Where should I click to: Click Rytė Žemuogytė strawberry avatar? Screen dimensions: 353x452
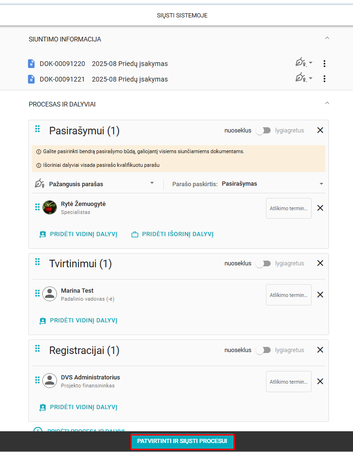49,207
